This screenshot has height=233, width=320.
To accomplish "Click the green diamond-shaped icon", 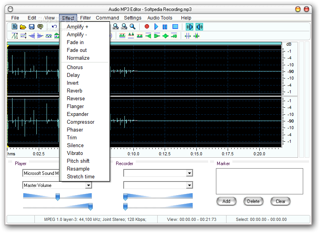I will (x=165, y=36).
